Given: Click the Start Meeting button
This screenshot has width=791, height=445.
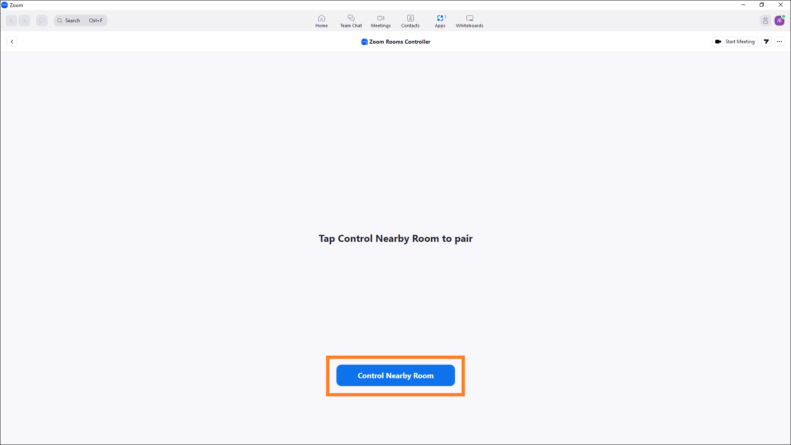Looking at the screenshot, I should click(735, 42).
